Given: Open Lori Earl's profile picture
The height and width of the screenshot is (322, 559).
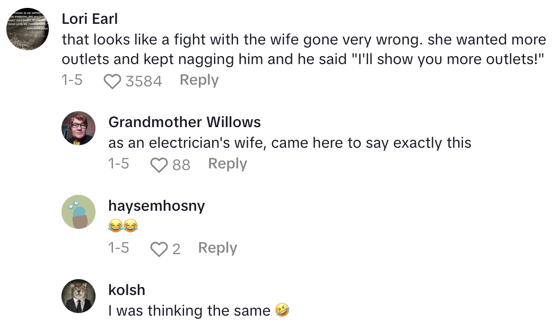Looking at the screenshot, I should tap(28, 29).
